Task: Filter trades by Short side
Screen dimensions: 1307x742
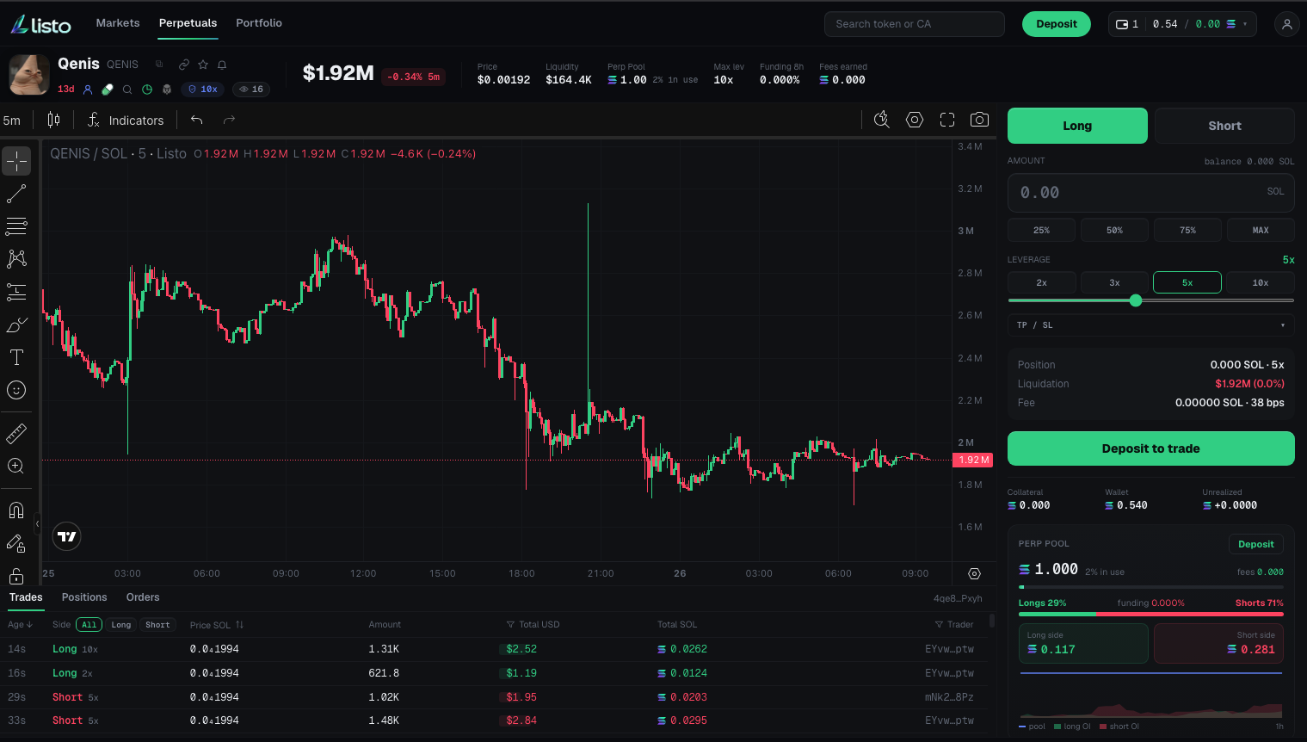Action: tap(157, 625)
